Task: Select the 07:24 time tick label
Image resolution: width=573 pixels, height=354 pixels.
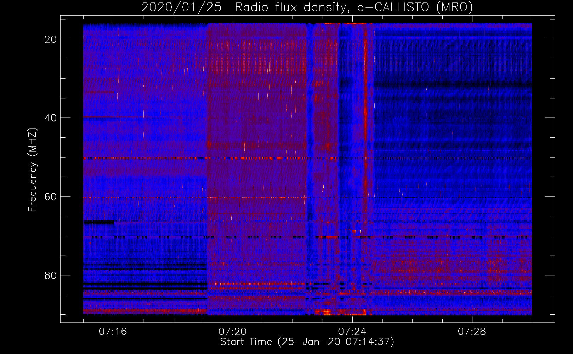Action: click(x=352, y=332)
